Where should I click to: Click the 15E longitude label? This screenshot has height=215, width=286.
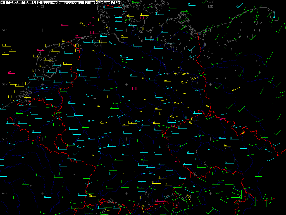(x=210, y=6)
